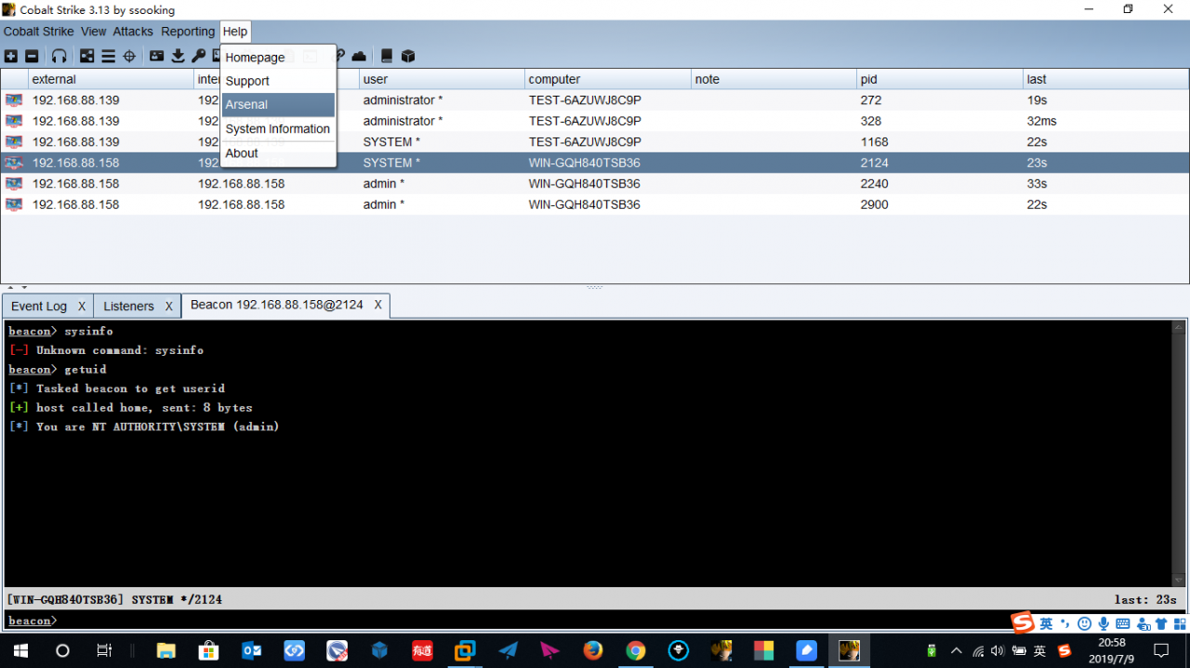Click the Sogou input S tray icon
The image size is (1190, 668).
pyautogui.click(x=1064, y=650)
